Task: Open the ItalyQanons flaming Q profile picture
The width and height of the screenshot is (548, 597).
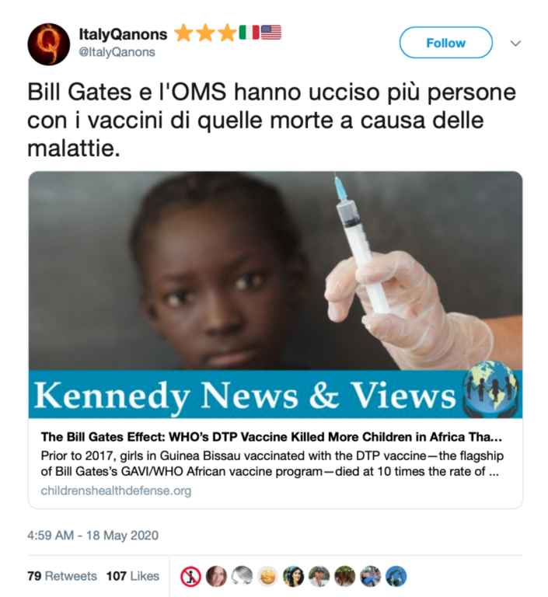Action: tap(49, 44)
